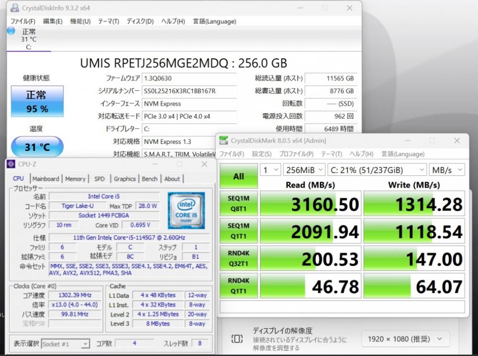Click the total host reads value 11565 GB
478x356 pixels.
(x=331, y=78)
